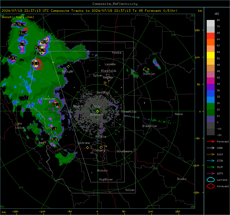Click the yellow diamond marker below Cochrane
The width and height of the screenshot is (230, 215).
87,148
